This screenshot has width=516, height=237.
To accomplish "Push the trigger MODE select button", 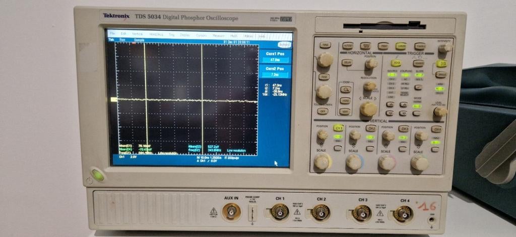I will click(x=417, y=113).
